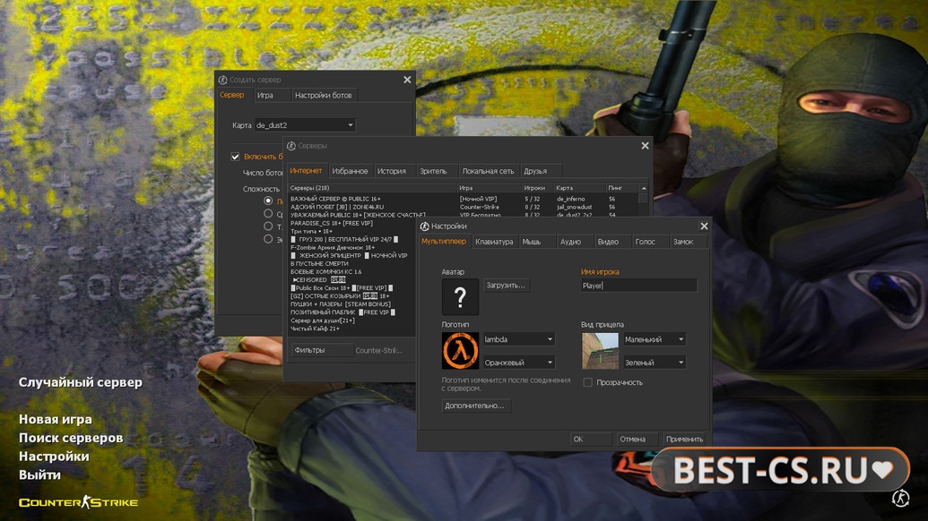Select the Мультиплеер settings tab
This screenshot has height=521, width=928.
coord(444,242)
